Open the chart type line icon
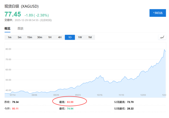The width and height of the screenshot is (169, 118). (162, 37)
